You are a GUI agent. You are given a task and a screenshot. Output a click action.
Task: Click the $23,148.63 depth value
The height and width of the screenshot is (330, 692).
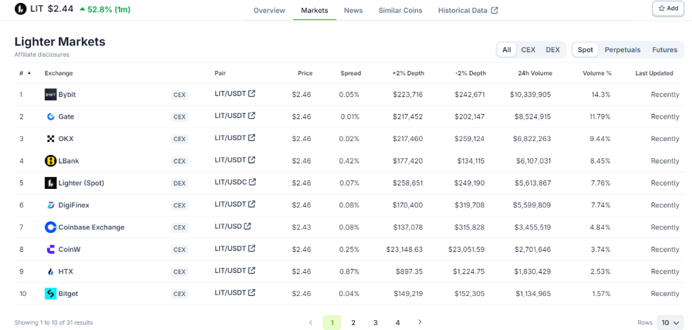[404, 249]
